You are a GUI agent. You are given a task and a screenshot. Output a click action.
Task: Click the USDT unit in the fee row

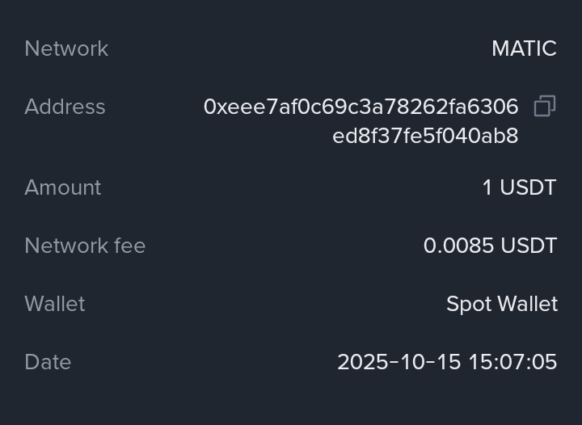coord(529,246)
